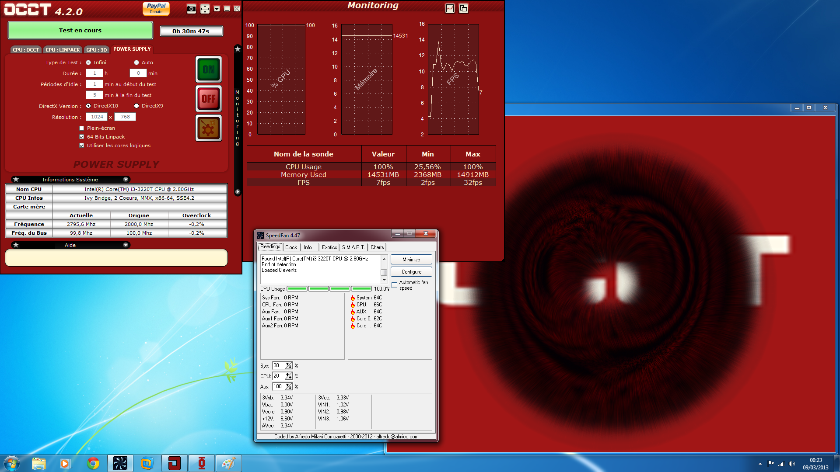Click the star icon beside Informations Système

pyautogui.click(x=16, y=179)
